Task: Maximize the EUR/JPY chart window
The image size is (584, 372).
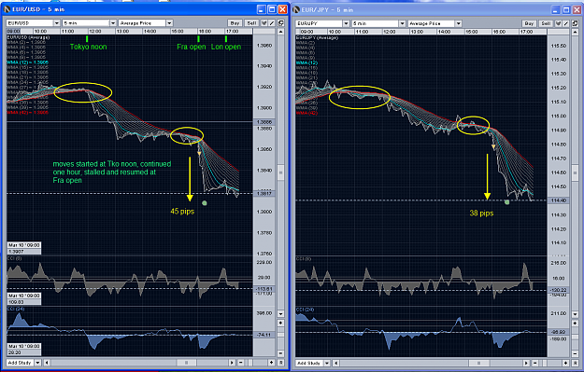Action: coord(565,10)
